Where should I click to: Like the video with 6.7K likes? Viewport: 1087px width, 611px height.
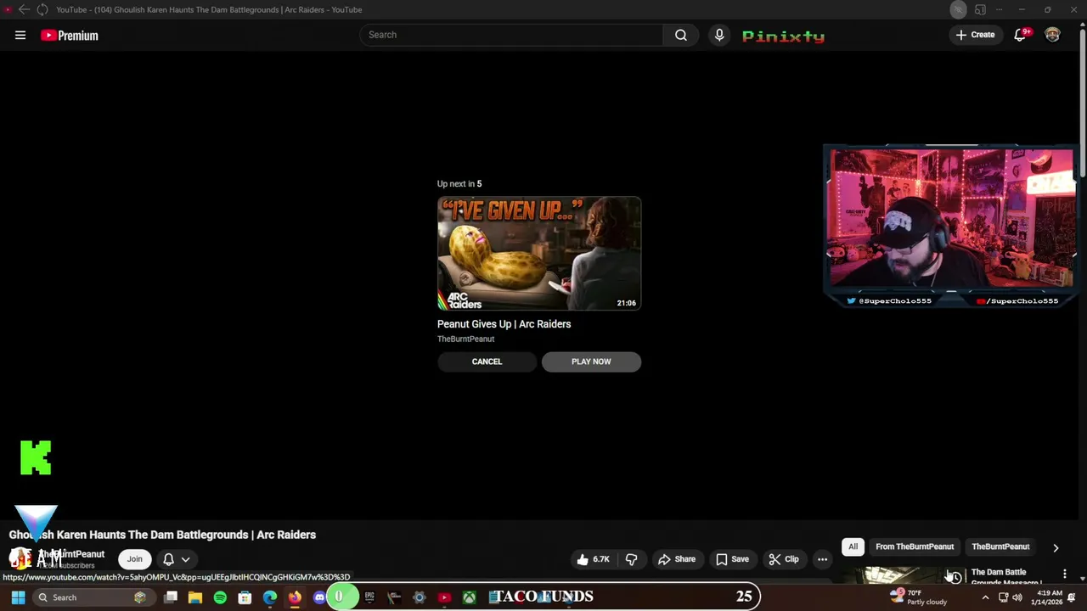(x=593, y=559)
